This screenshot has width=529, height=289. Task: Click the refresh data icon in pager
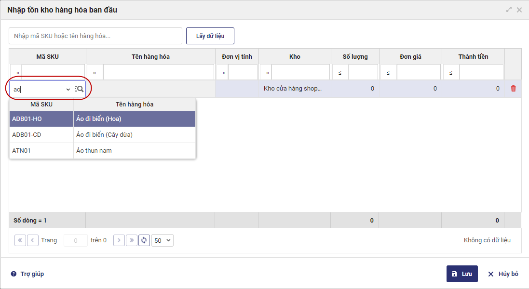(144, 240)
